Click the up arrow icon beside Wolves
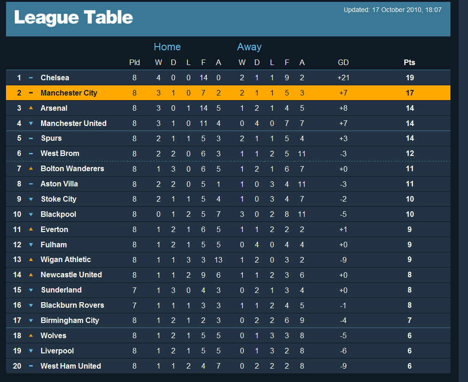The height and width of the screenshot is (382, 468). coord(31,335)
